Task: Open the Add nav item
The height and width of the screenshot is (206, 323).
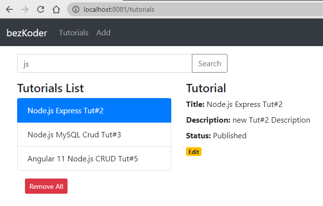Action: coord(103,33)
